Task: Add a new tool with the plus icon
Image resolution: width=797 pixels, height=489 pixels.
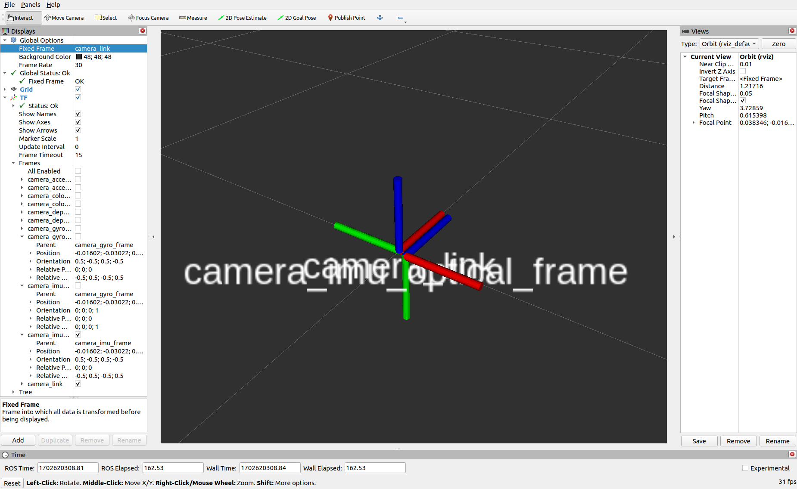Action: 380,18
